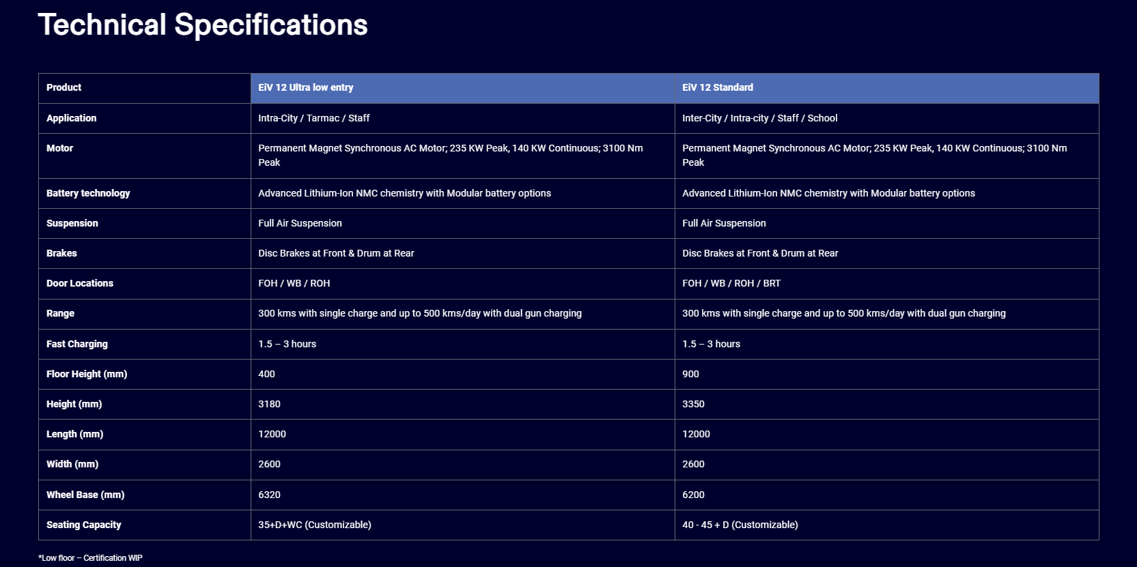Select the EiV 12 Ultra low entry column header

306,87
